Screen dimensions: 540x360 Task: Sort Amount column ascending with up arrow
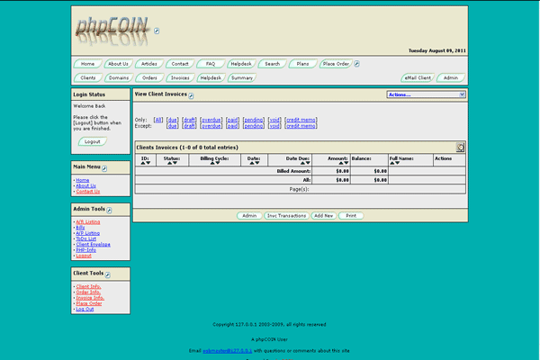point(340,163)
